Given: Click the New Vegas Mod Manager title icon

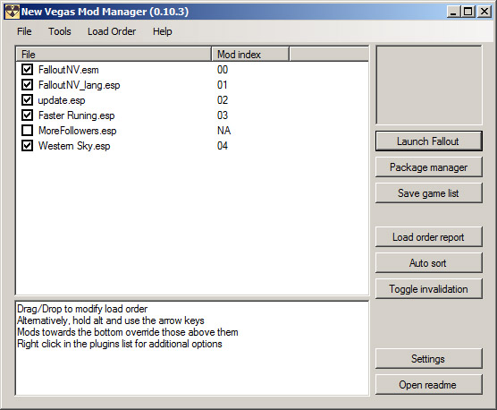Looking at the screenshot, I should click(13, 12).
